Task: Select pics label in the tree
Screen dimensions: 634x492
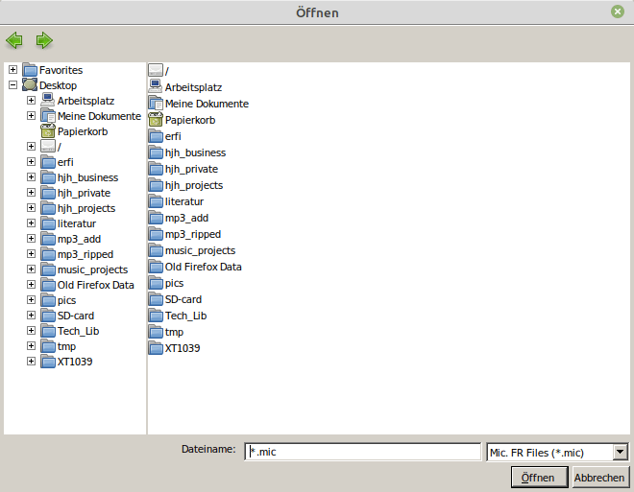Action: (x=66, y=300)
